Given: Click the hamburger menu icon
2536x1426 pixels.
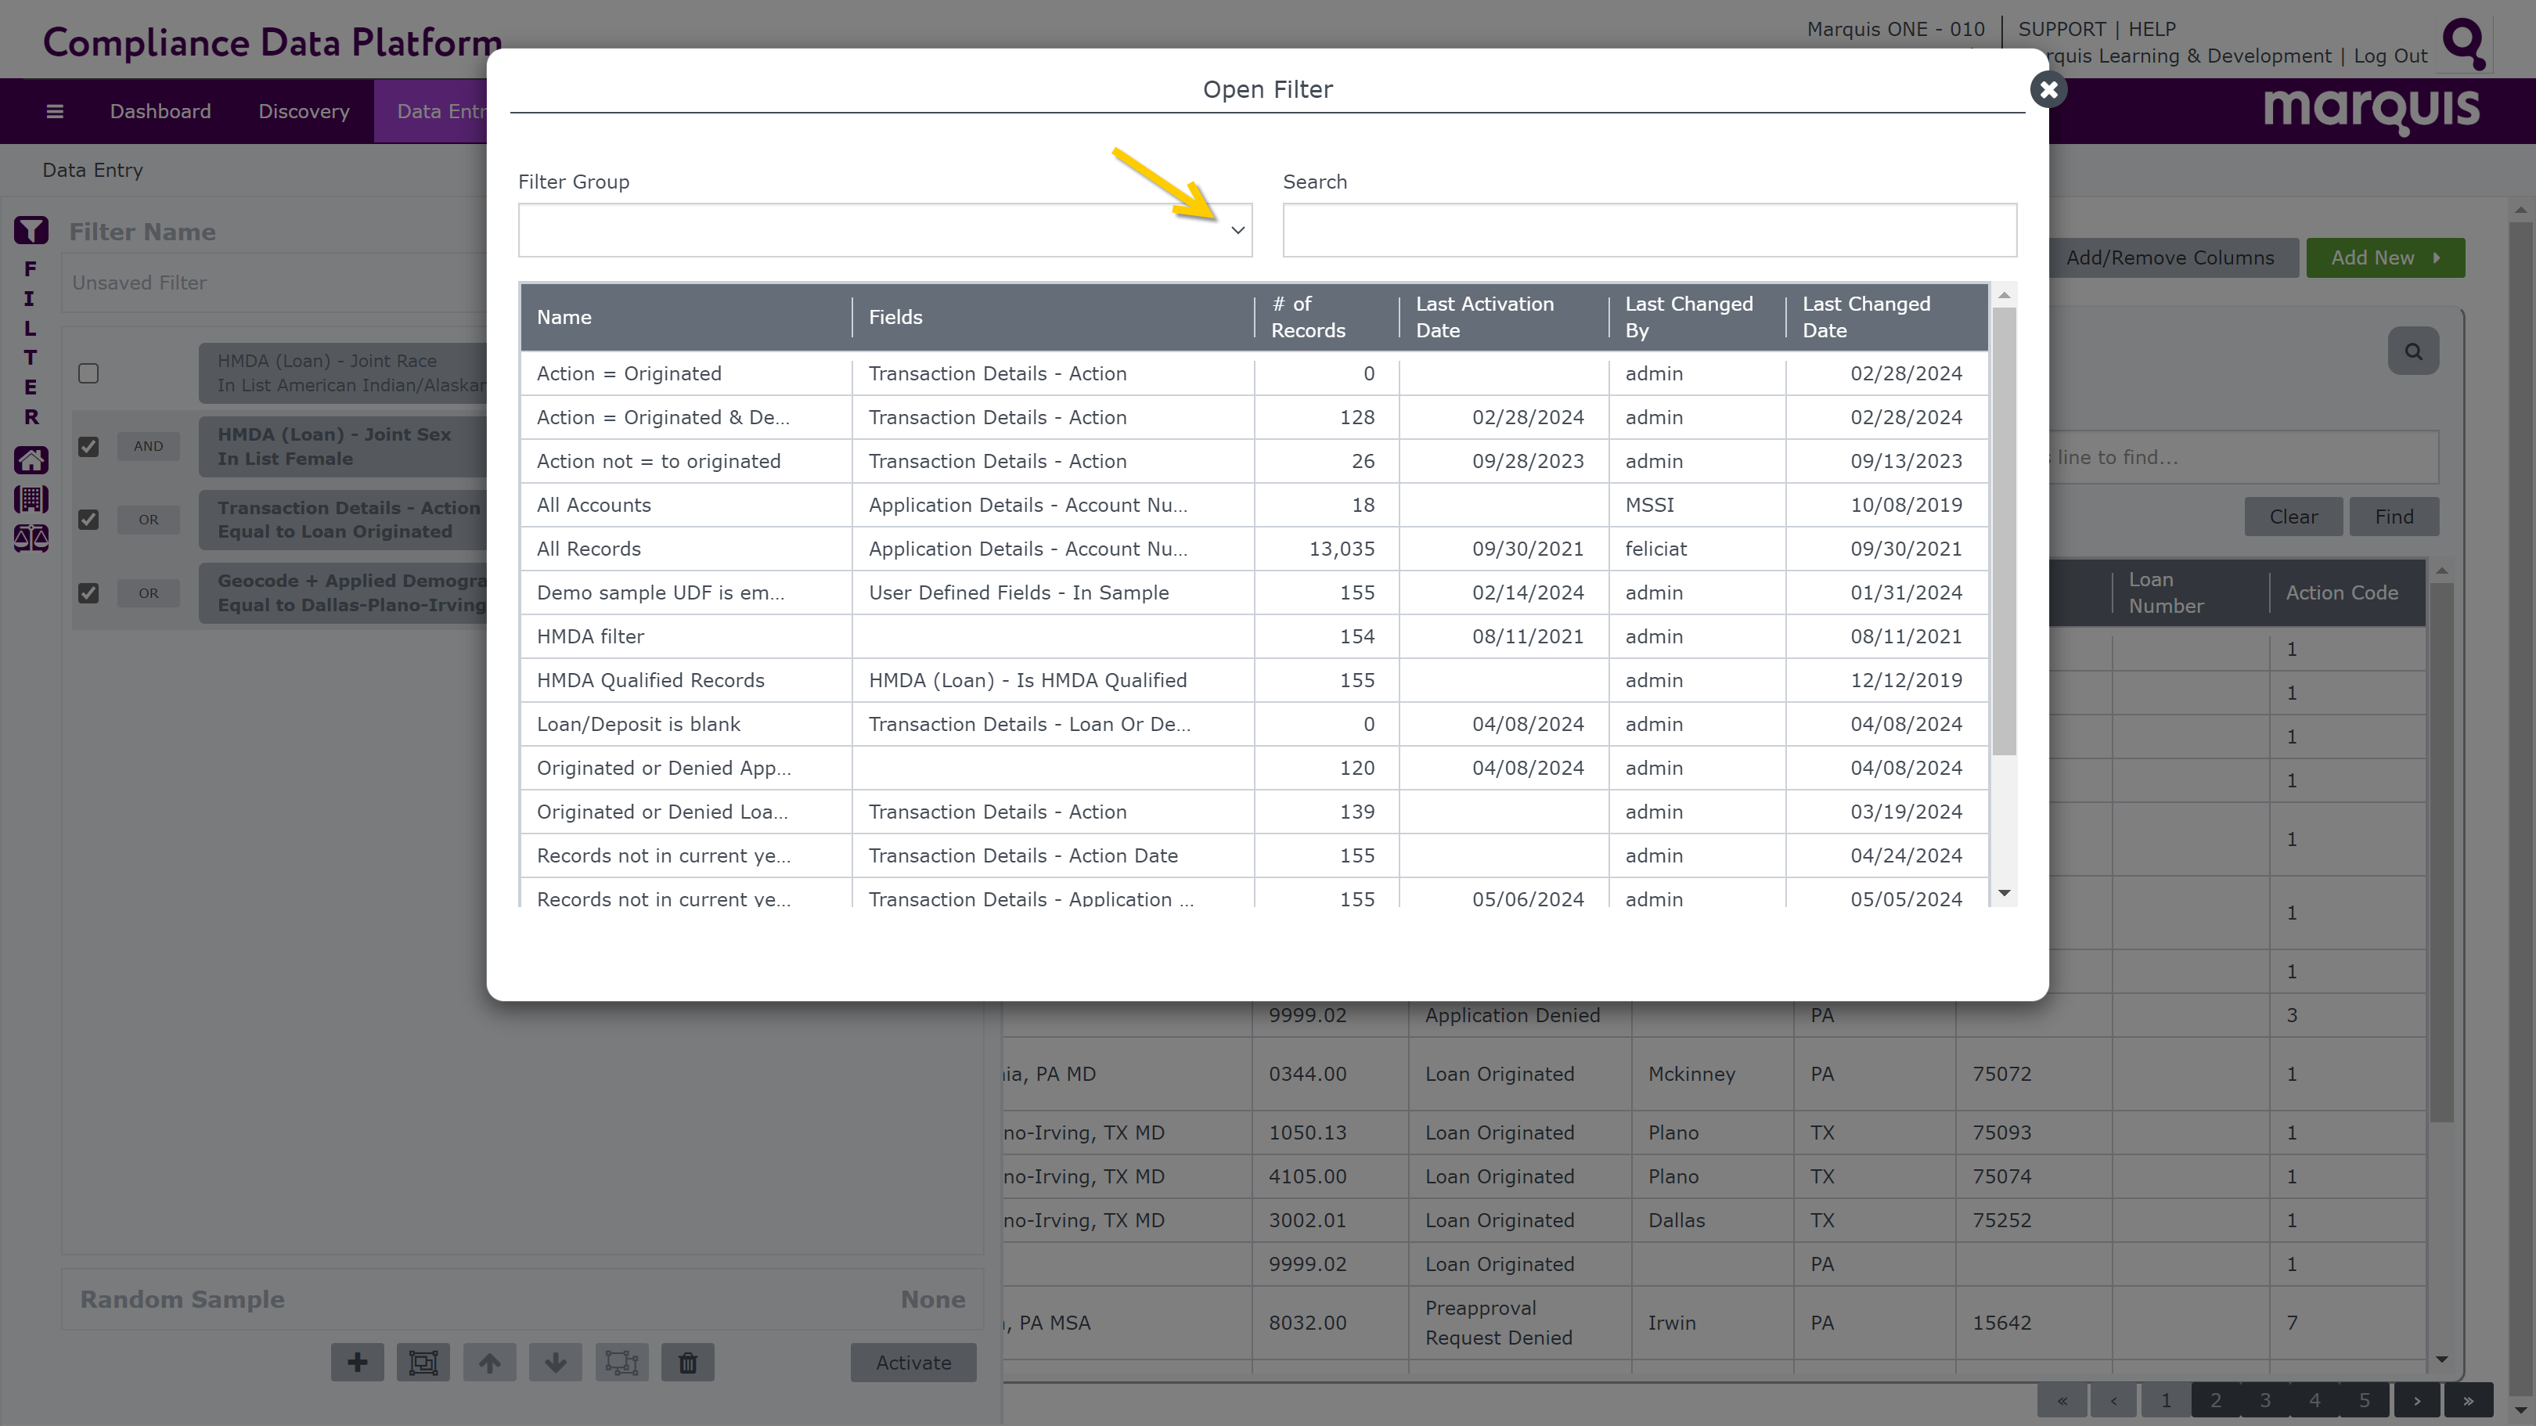Looking at the screenshot, I should [55, 111].
